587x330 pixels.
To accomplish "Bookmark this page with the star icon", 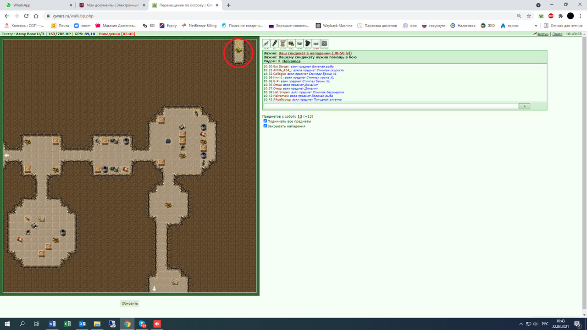I will point(529,16).
